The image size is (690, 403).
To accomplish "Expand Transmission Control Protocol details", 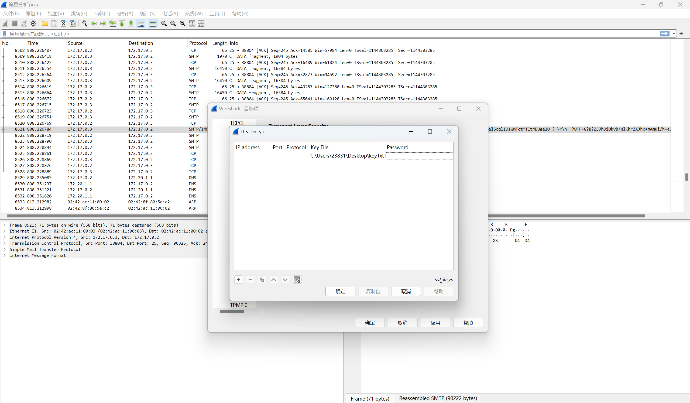I will (4, 243).
